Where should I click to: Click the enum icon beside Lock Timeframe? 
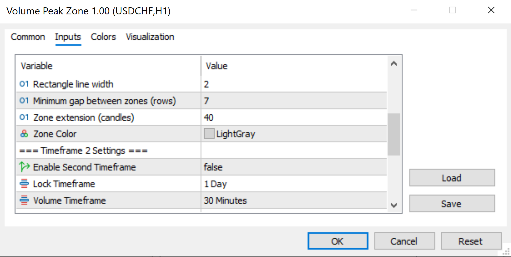pyautogui.click(x=24, y=184)
